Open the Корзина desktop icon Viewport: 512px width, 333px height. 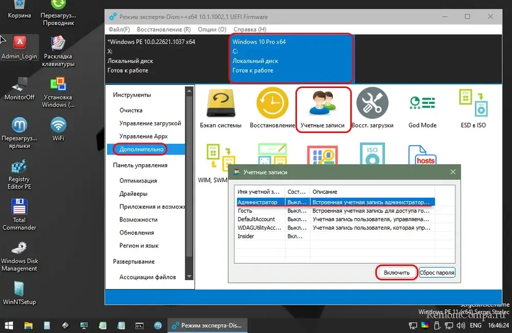tap(19, 9)
